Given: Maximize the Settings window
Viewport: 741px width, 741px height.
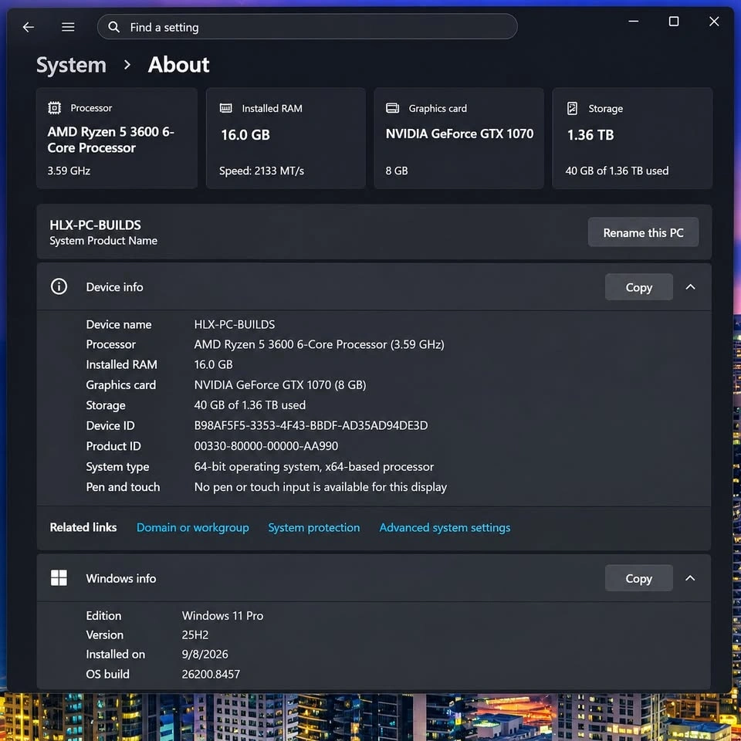Looking at the screenshot, I should 673,22.
